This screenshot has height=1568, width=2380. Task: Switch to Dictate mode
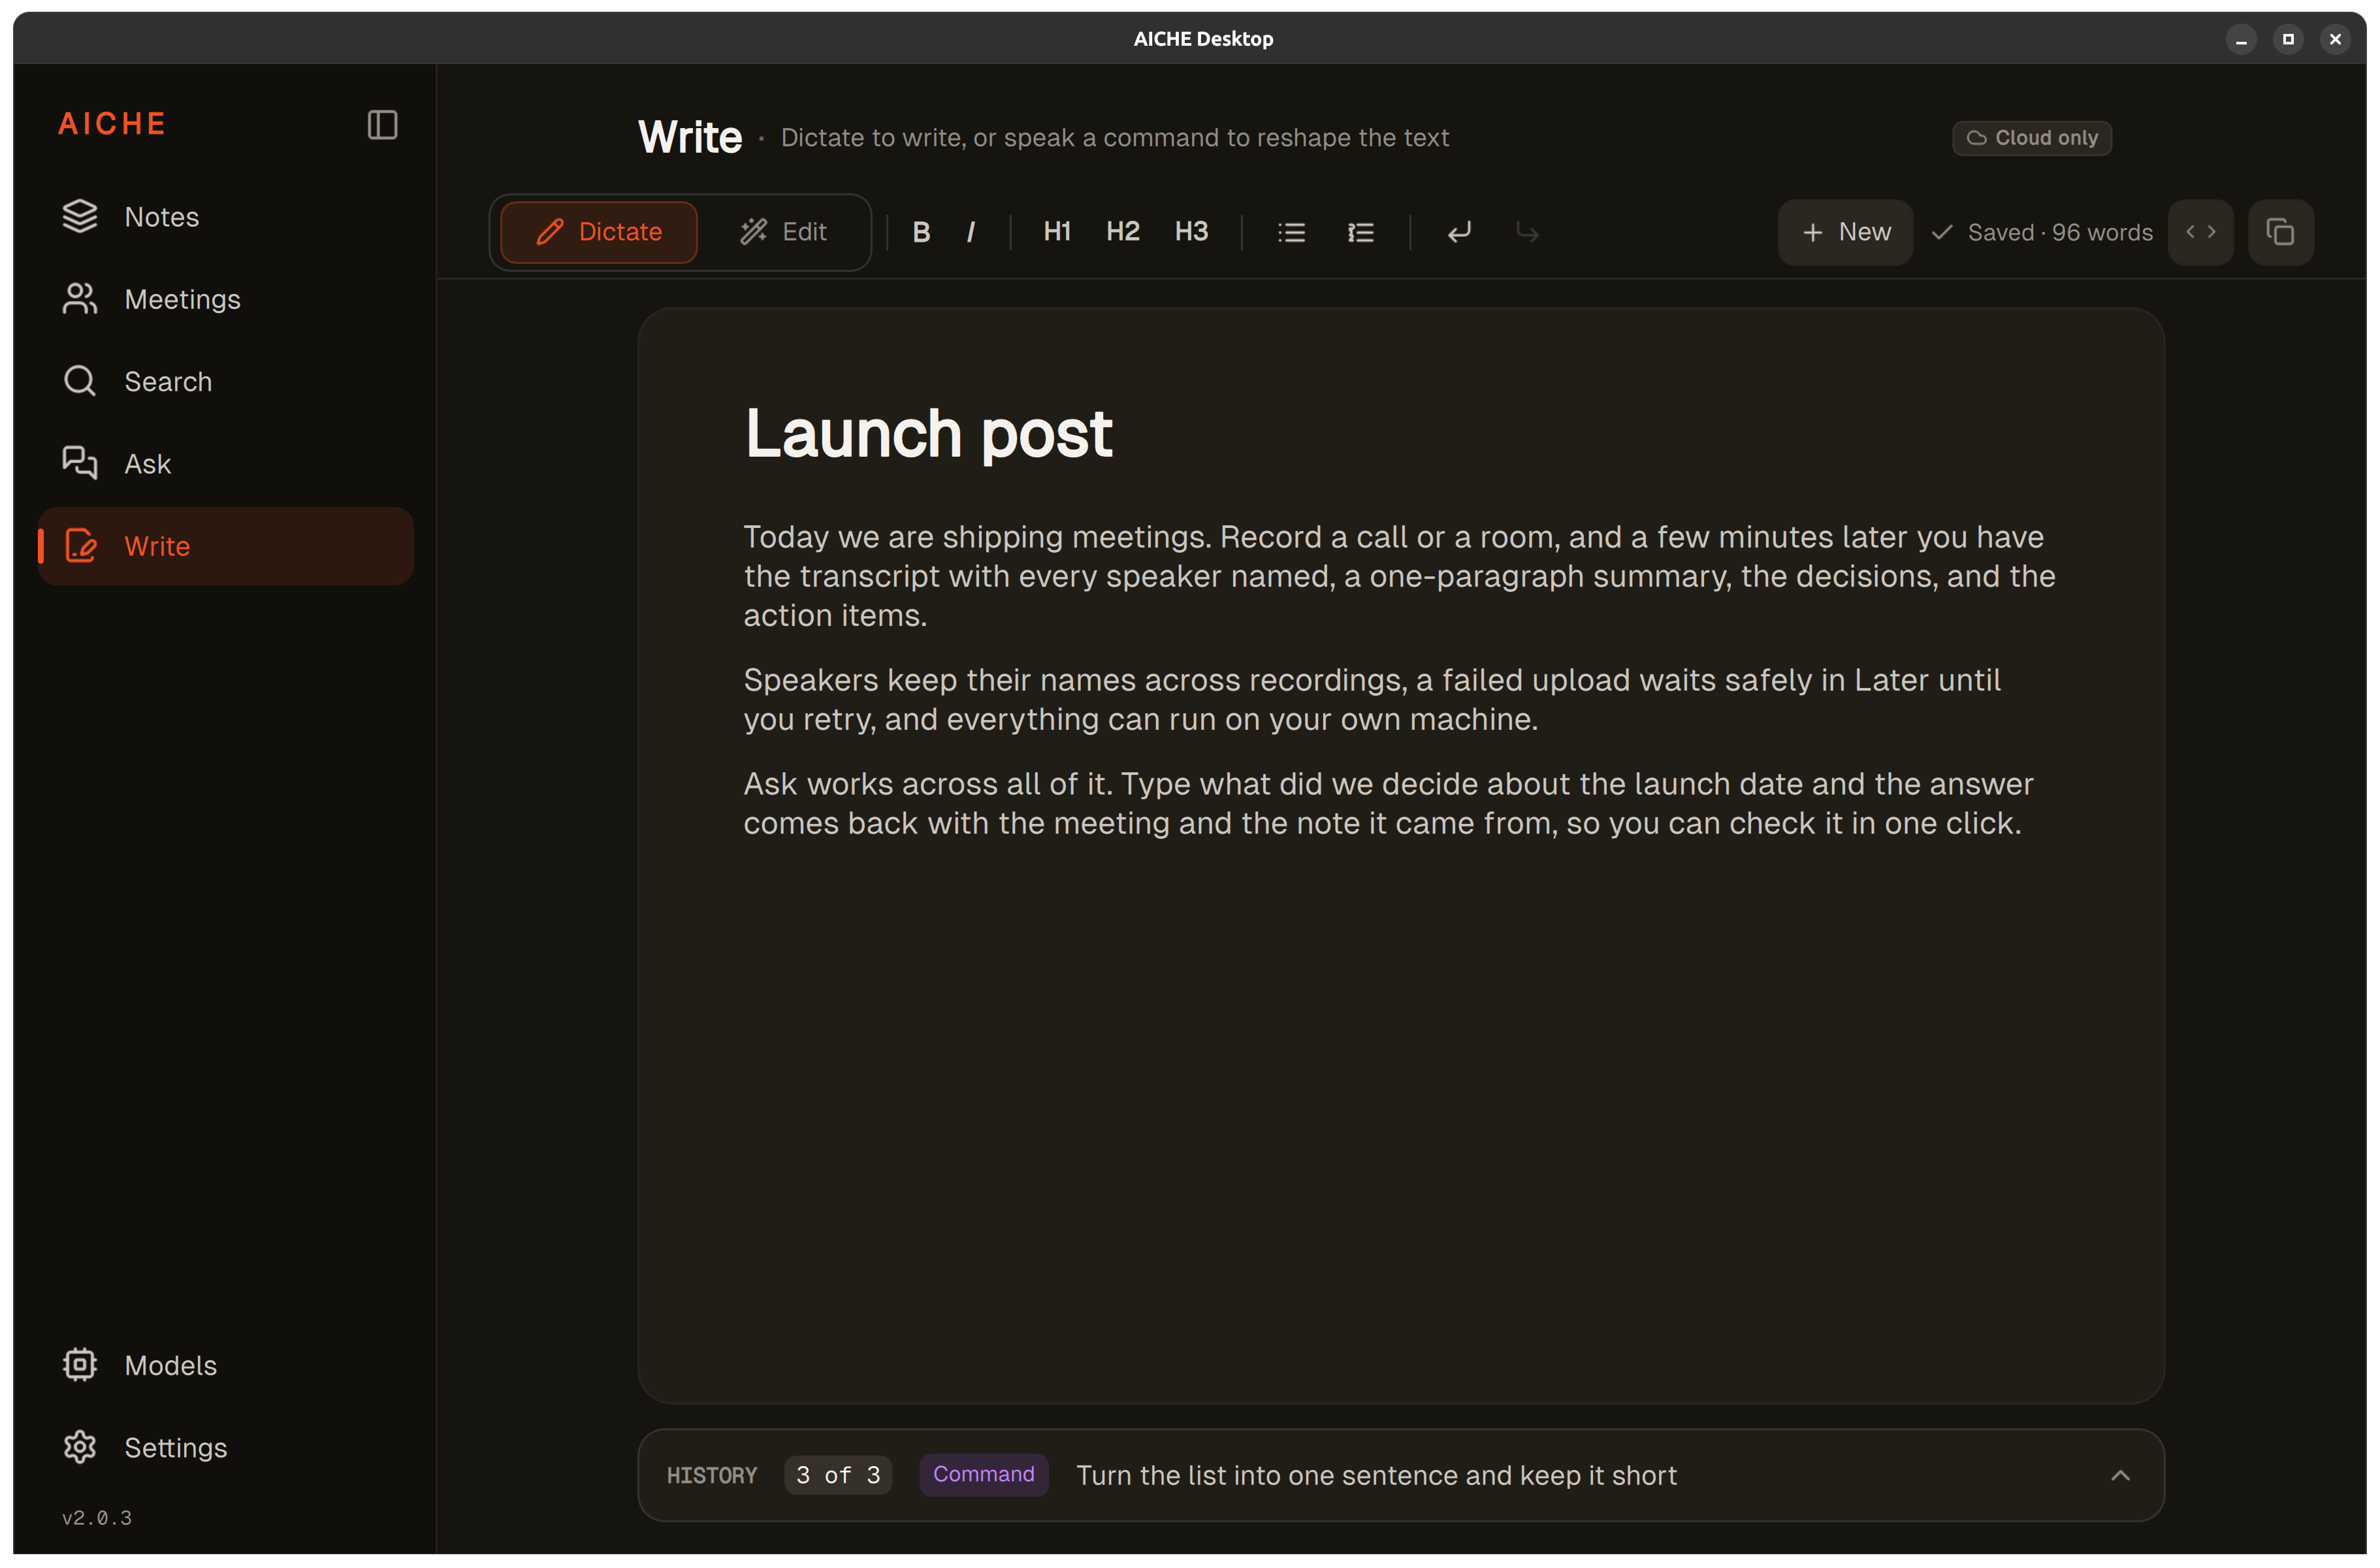tap(599, 232)
